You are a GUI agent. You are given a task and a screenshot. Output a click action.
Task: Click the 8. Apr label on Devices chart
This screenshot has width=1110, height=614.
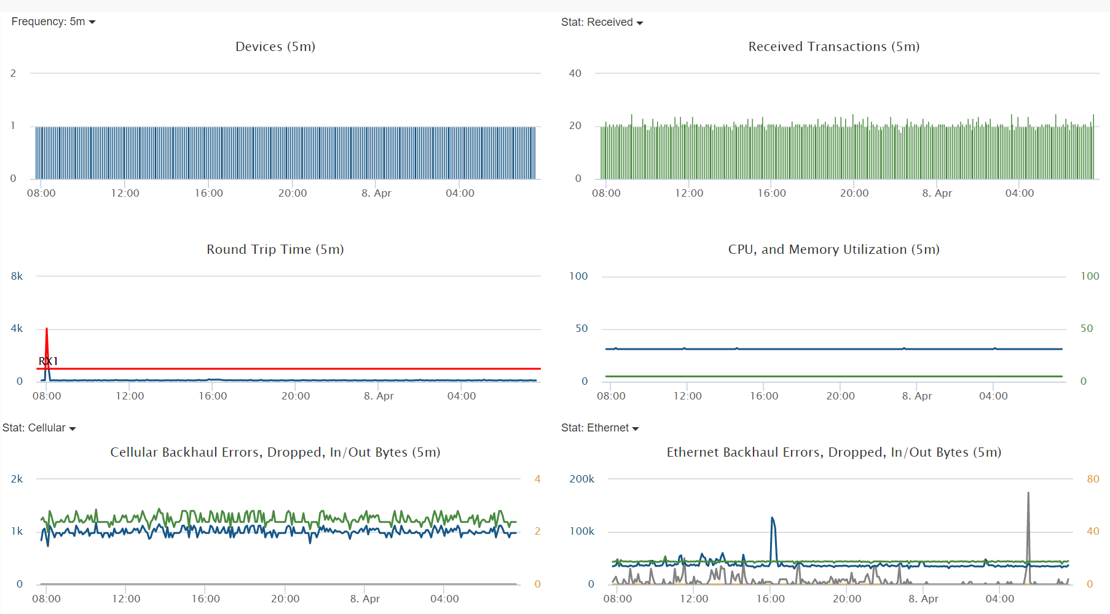click(376, 193)
